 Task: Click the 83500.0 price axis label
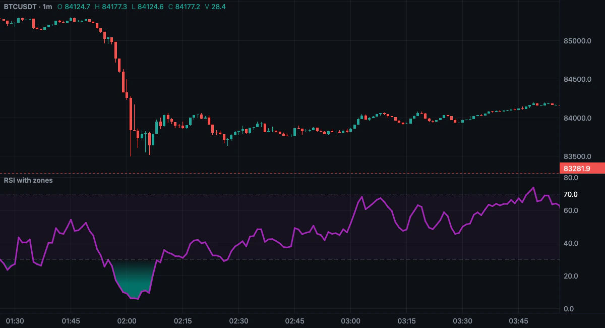tap(577, 157)
